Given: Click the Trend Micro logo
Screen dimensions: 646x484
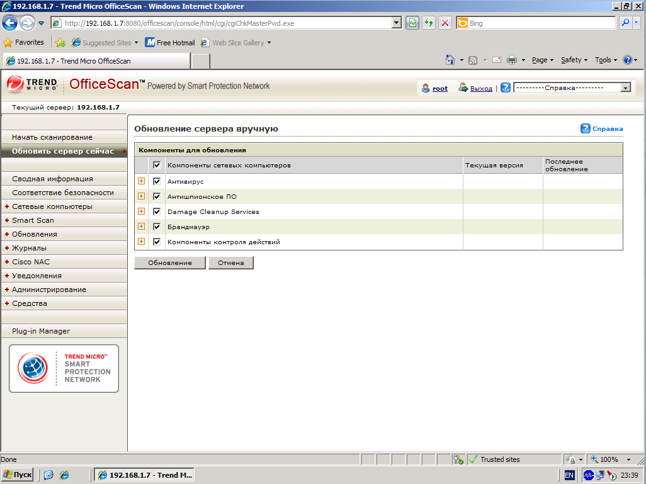Looking at the screenshot, I should (x=32, y=84).
